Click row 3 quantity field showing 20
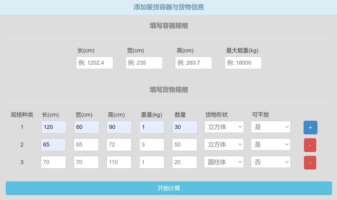 (x=185, y=162)
